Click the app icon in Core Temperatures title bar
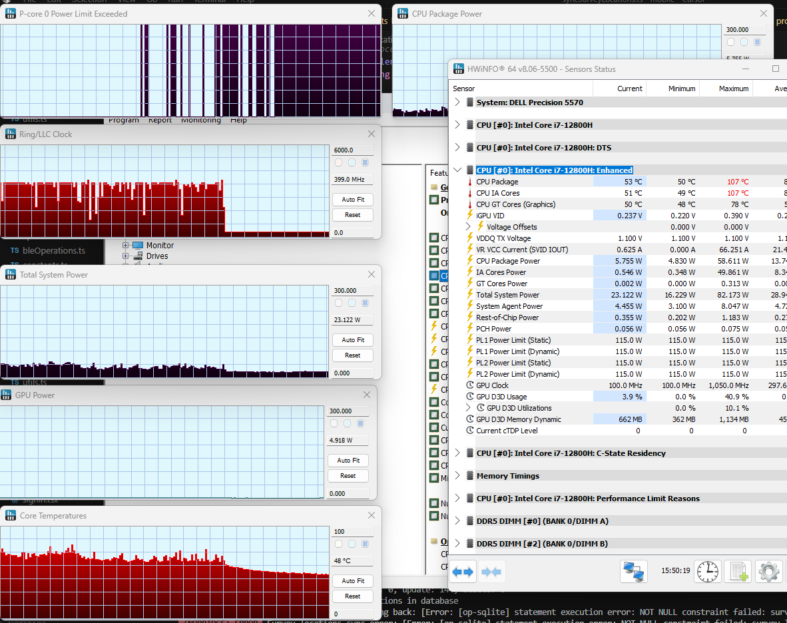 click(x=11, y=515)
